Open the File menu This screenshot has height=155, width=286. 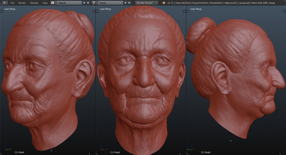(x=12, y=3)
